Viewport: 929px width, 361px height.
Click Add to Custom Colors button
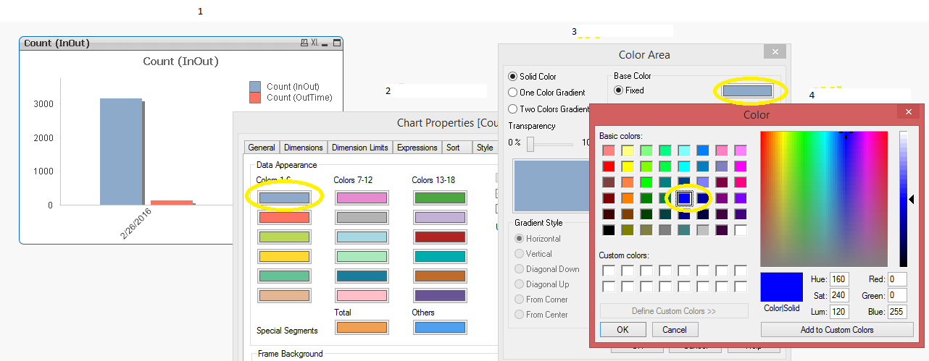836,330
